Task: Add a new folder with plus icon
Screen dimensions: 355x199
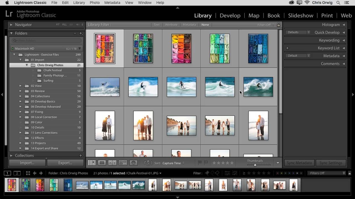Action: click(x=81, y=33)
